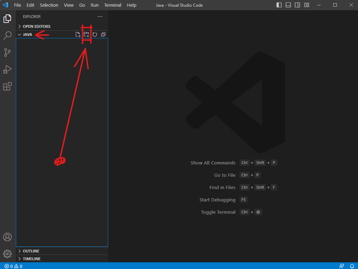Open the Extensions view

point(7,86)
